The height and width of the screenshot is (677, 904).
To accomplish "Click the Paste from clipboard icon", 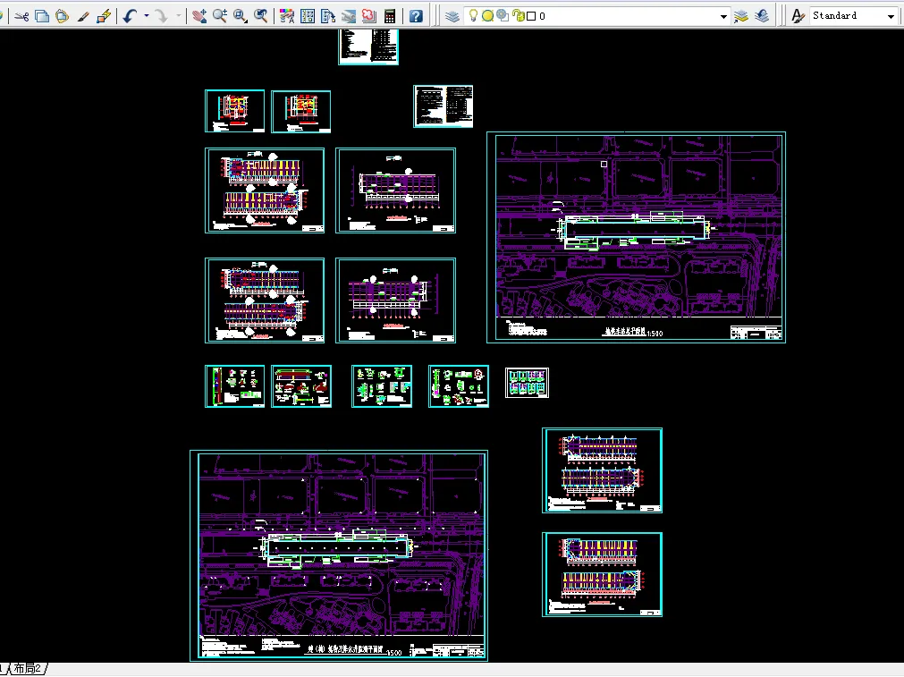I will tap(63, 16).
